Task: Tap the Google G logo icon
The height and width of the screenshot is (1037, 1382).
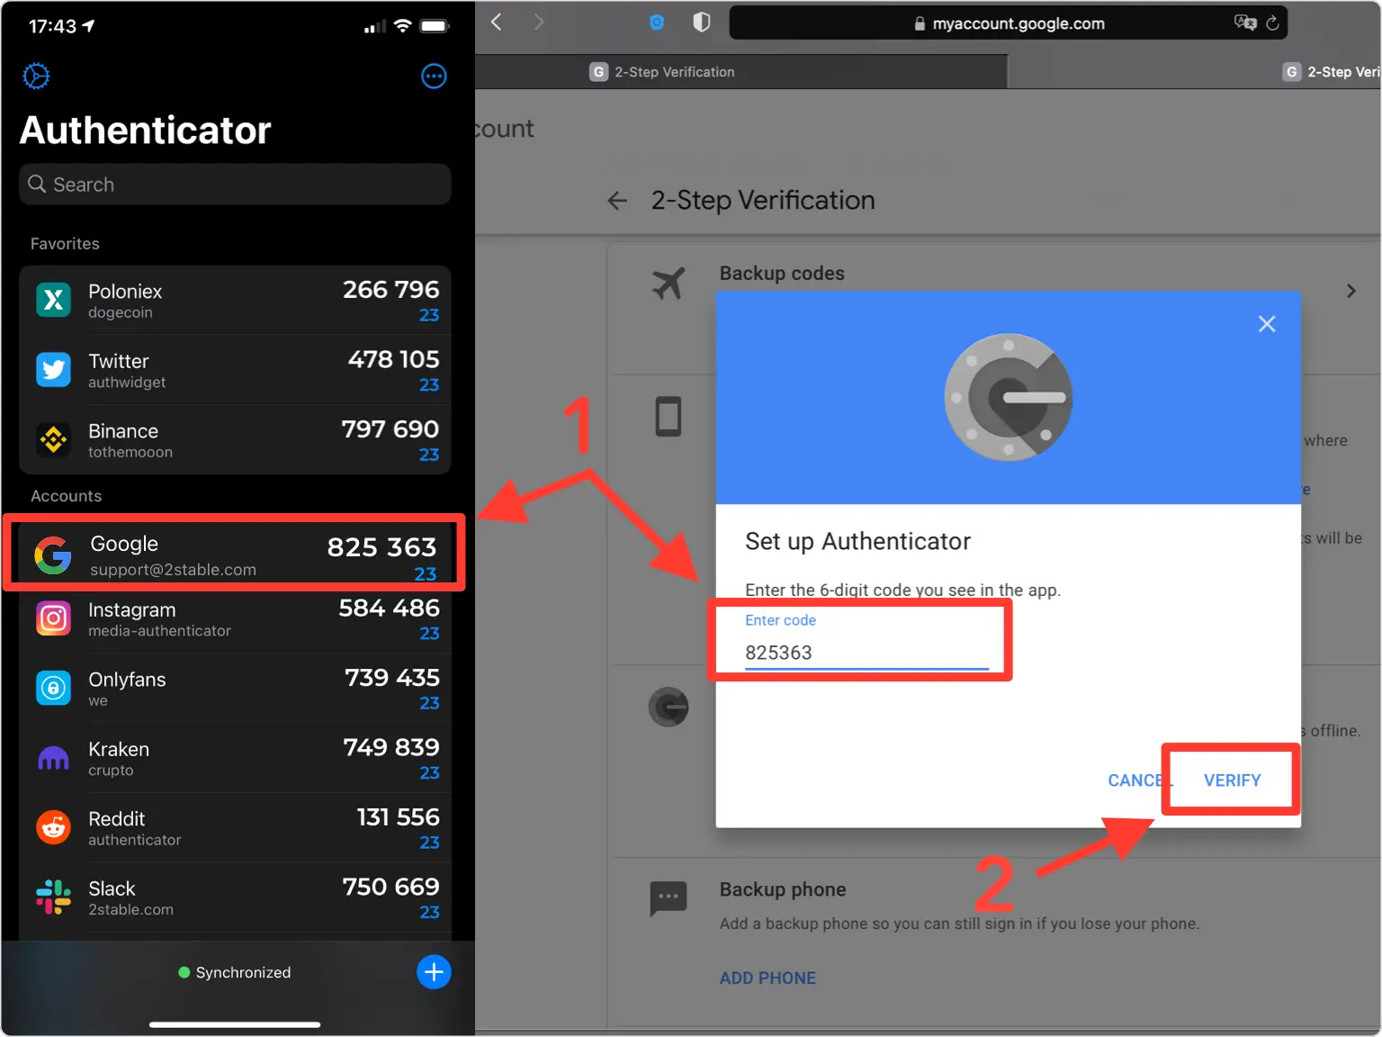Action: point(53,555)
